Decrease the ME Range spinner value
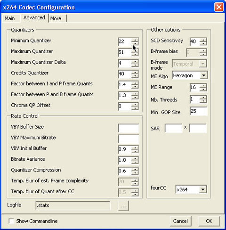 pyautogui.click(x=203, y=90)
